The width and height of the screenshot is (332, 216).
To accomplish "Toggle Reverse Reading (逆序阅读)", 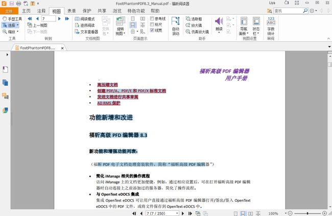I will [x=85, y=26].
